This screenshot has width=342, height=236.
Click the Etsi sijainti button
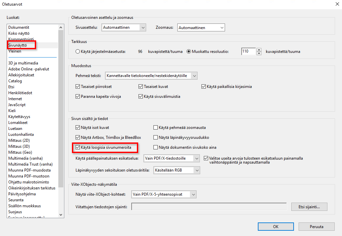click(309, 207)
